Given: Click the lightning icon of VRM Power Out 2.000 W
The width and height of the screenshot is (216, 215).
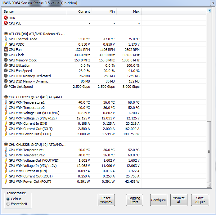Looking at the screenshot, I should click(6, 134).
